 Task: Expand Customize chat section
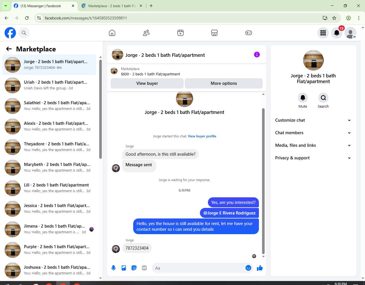point(313,120)
